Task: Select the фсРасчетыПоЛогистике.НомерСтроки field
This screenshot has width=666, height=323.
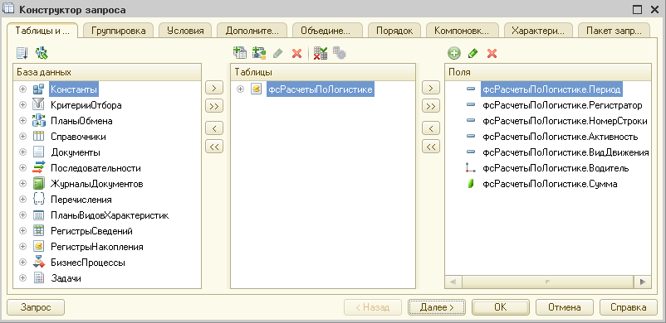Action: coord(565,121)
